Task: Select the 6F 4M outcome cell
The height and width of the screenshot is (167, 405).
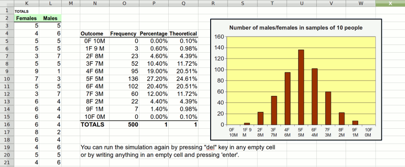Action: [94, 86]
